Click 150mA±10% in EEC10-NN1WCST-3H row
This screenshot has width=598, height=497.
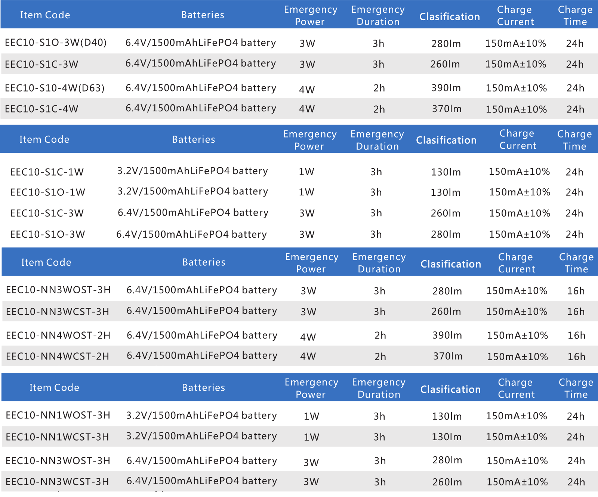pos(517,437)
